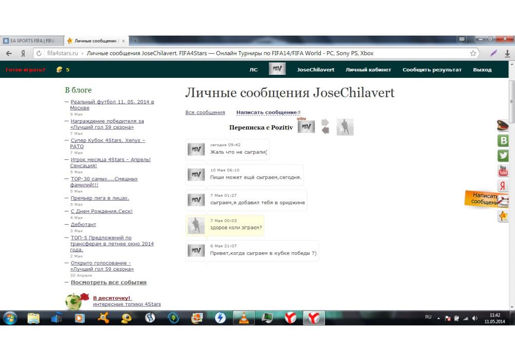
Task: Open the Все сообщения link
Action: 205,112
